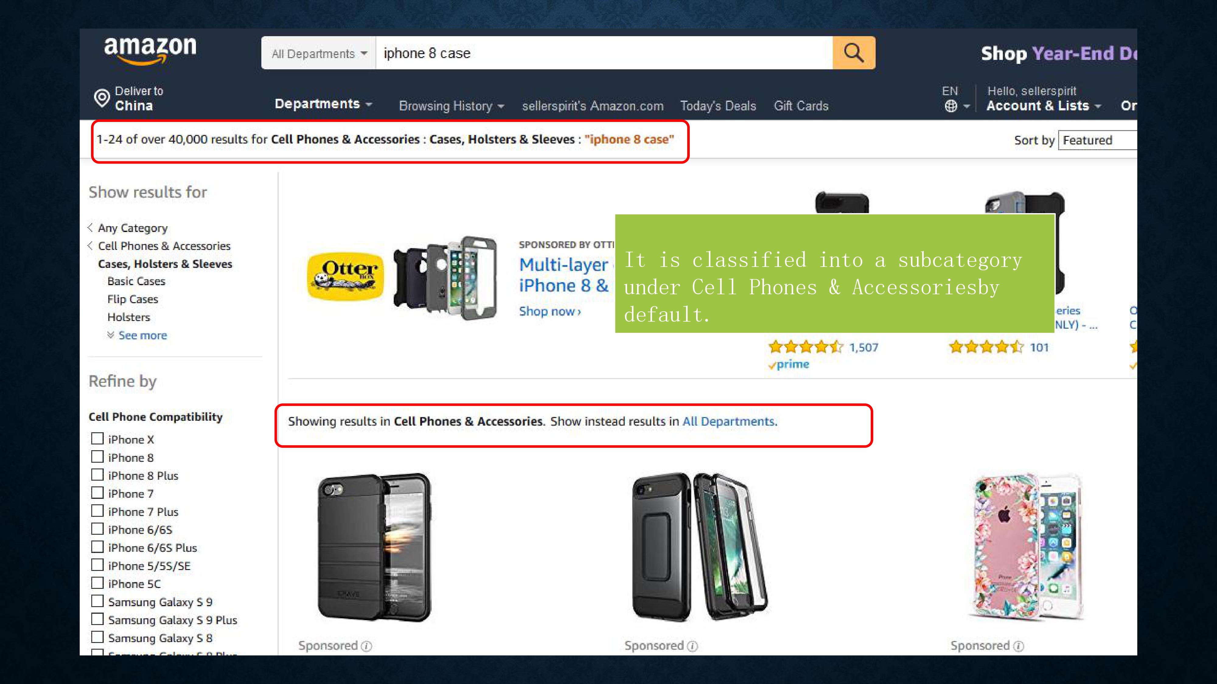Click the Deliver to China location pin
The width and height of the screenshot is (1217, 684).
coord(102,98)
